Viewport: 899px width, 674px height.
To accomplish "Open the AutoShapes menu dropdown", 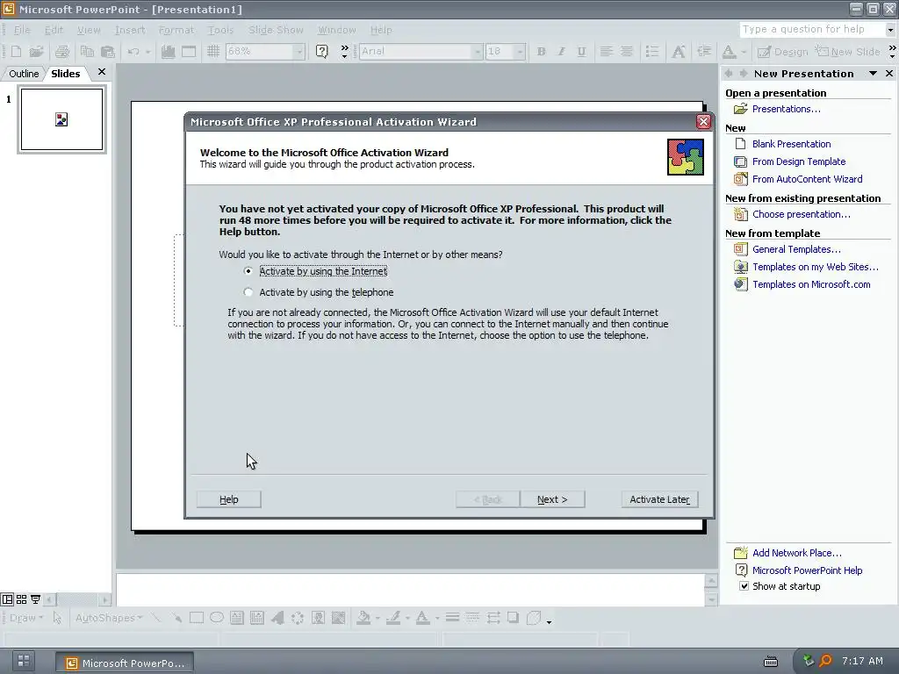I will click(109, 618).
